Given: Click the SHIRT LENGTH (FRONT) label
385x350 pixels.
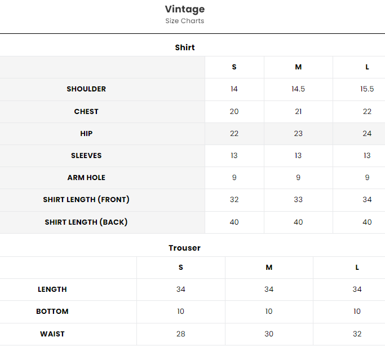Looking at the screenshot, I should click(86, 200).
